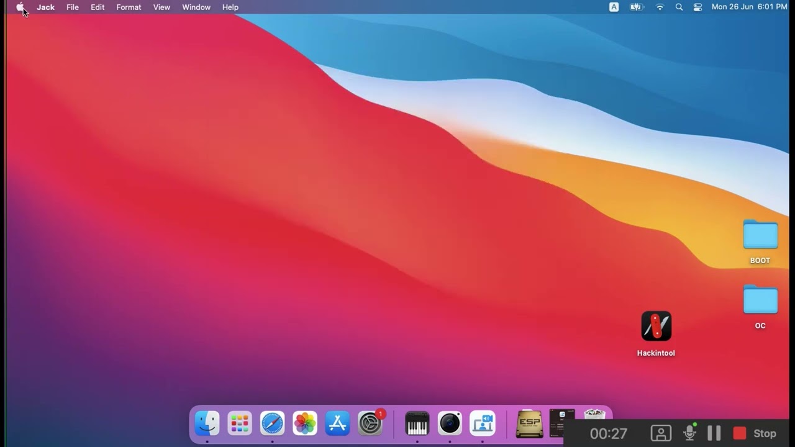Open the piano keyboard app in Dock
The image size is (795, 447).
pos(417,424)
